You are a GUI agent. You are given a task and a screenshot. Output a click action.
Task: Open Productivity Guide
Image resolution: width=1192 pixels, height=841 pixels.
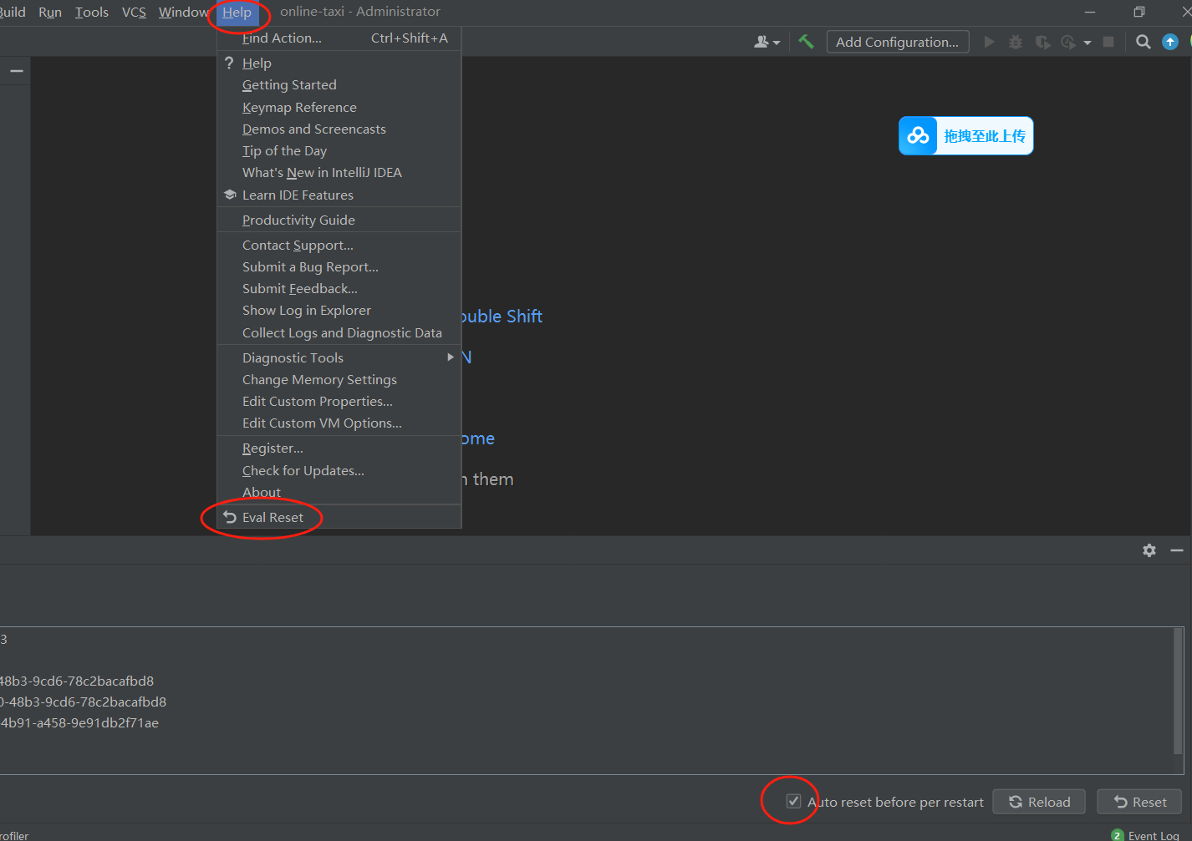tap(339, 220)
